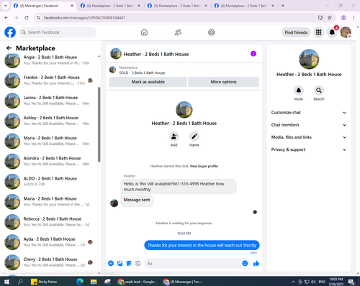Bookmark this tab with star icon
This screenshot has height=286, width=360.
[330, 17]
